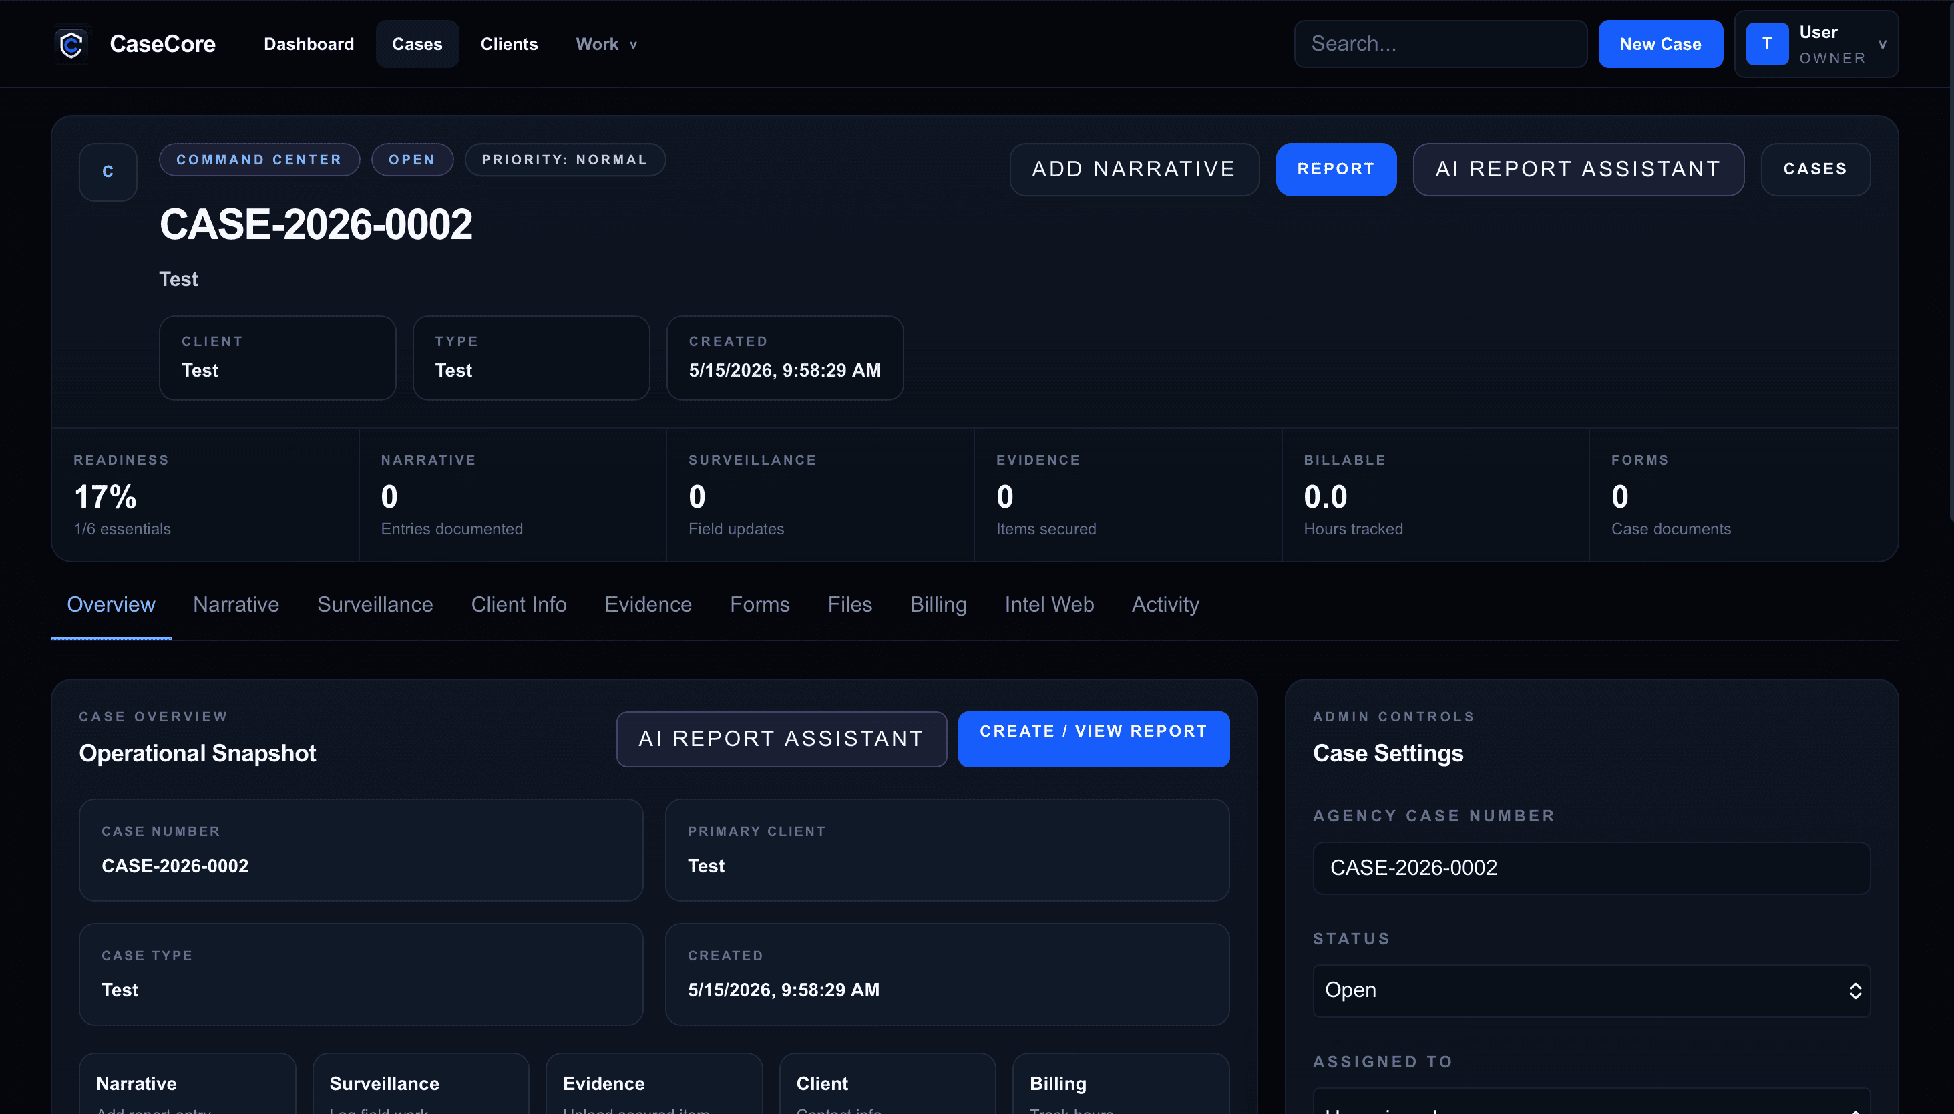Click the Surveillance field updates stat
This screenshot has width=1954, height=1114.
click(820, 494)
